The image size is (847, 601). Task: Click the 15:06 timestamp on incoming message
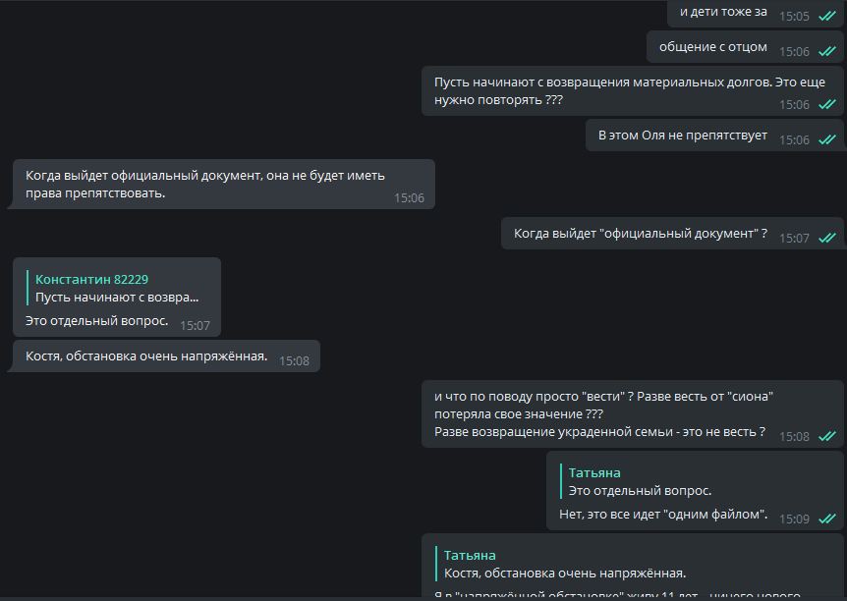pyautogui.click(x=409, y=197)
